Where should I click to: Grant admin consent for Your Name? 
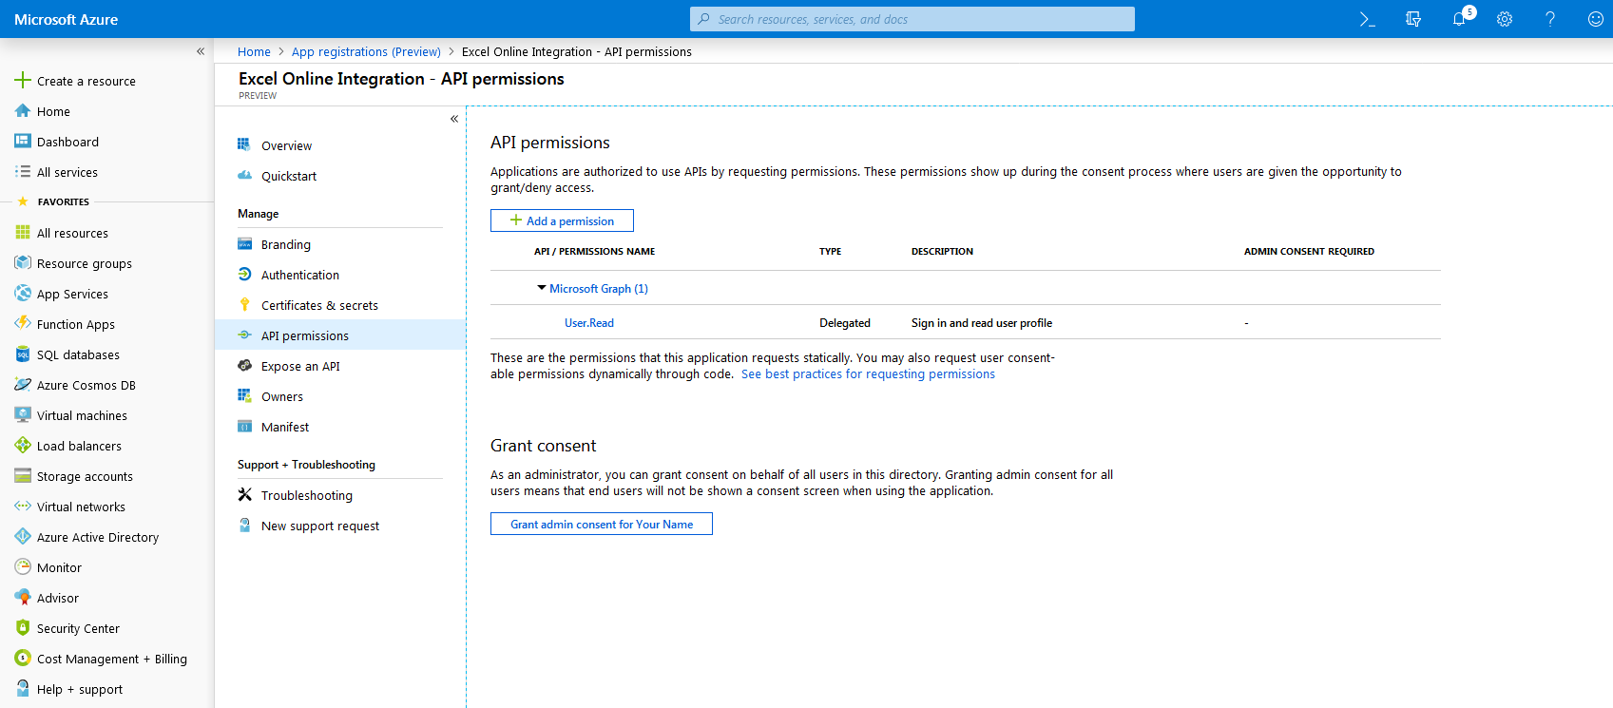click(601, 524)
